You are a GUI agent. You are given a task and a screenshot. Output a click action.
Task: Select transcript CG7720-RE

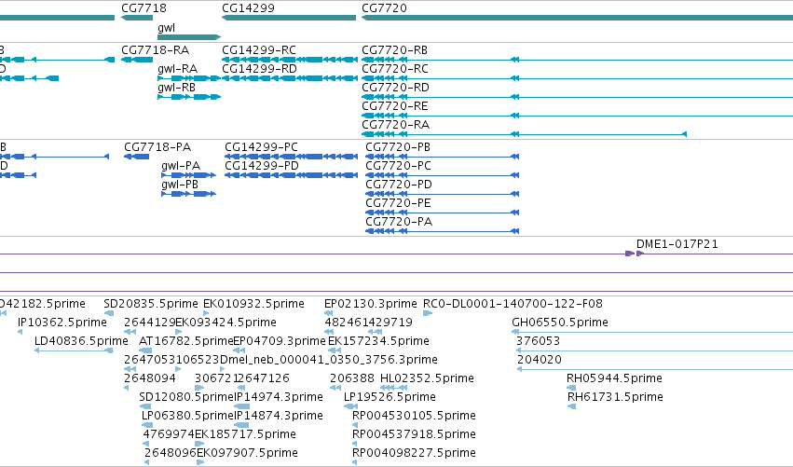click(x=395, y=106)
